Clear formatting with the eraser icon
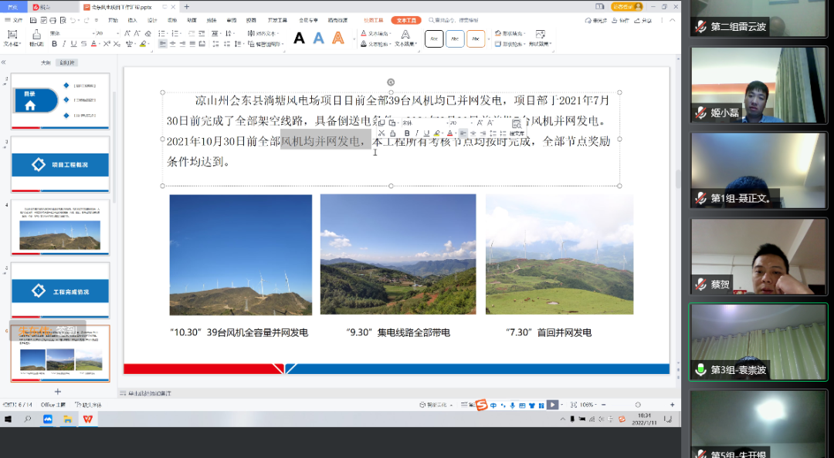This screenshot has width=834, height=458. coord(147,33)
